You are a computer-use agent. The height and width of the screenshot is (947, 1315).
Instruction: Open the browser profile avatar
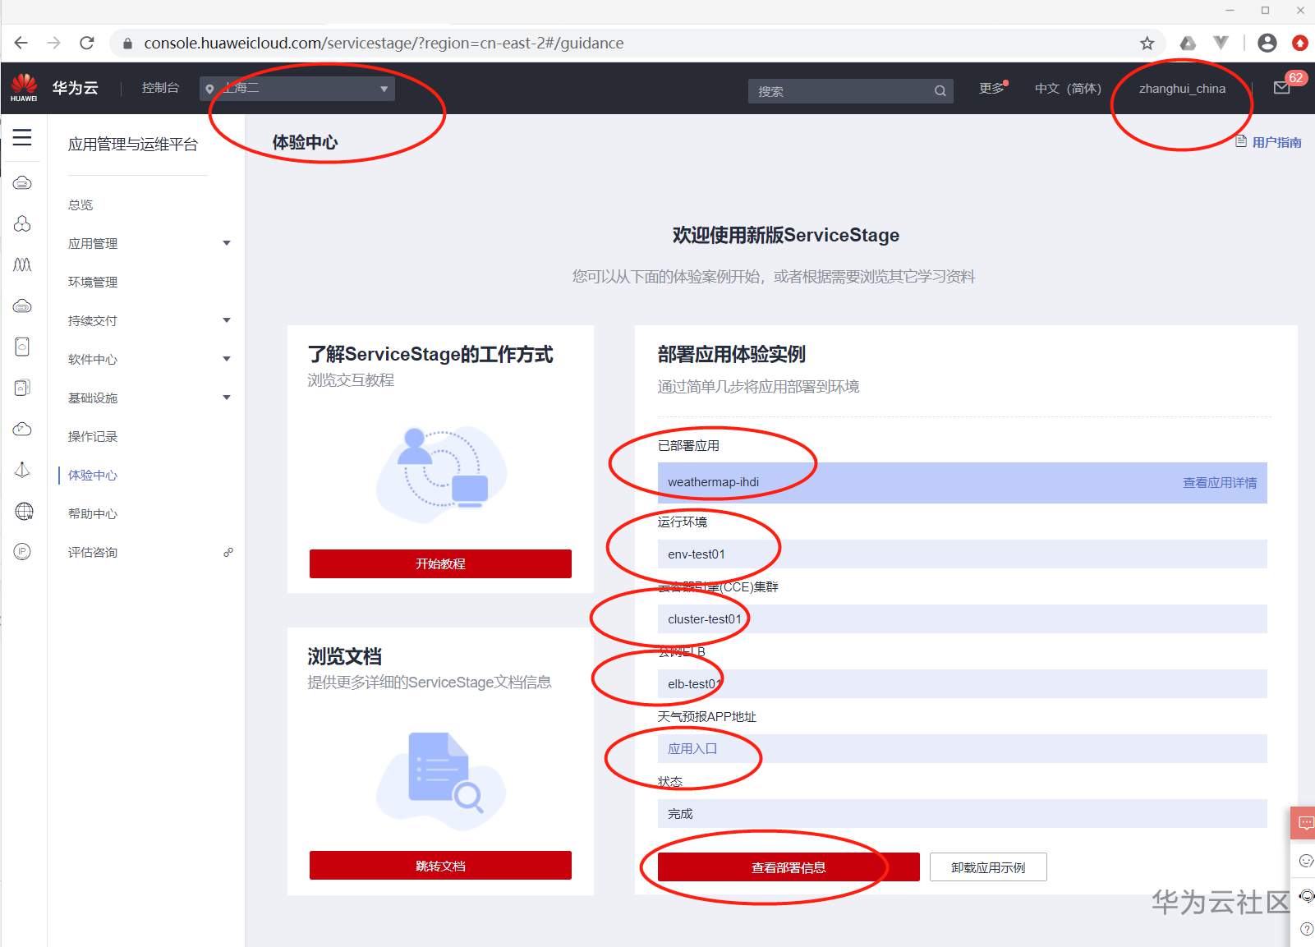click(x=1267, y=43)
